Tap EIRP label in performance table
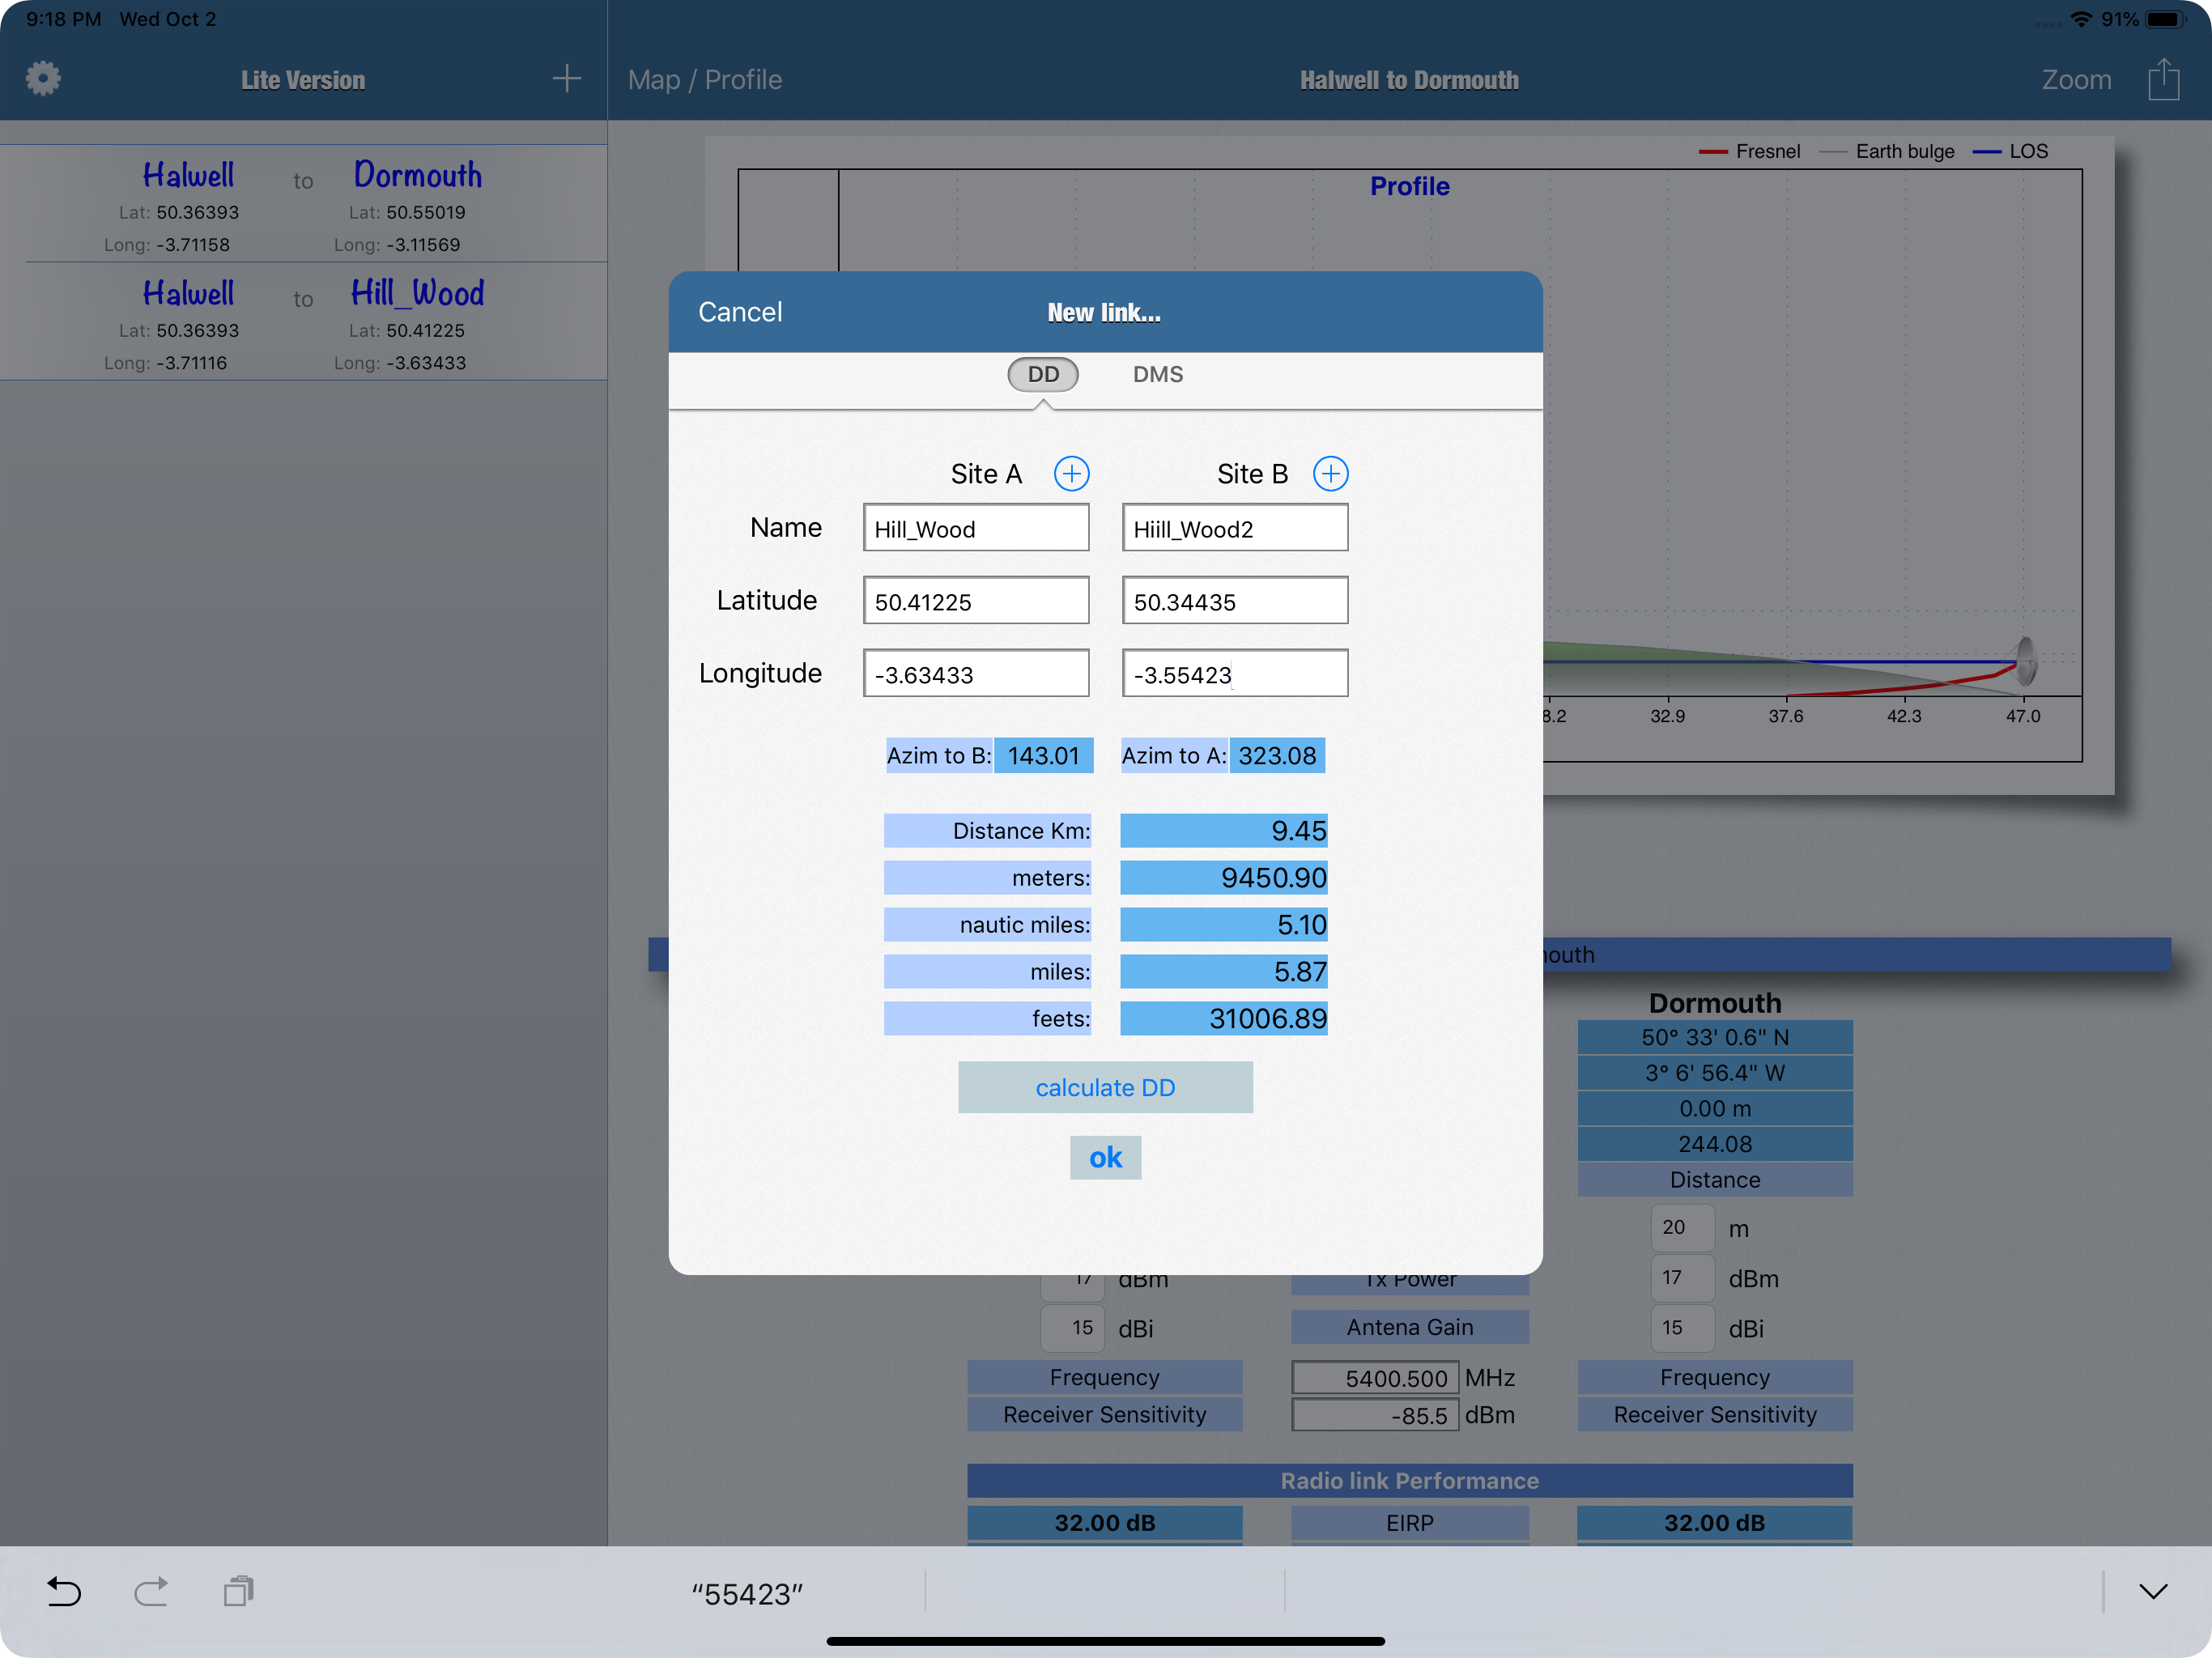 click(1409, 1522)
